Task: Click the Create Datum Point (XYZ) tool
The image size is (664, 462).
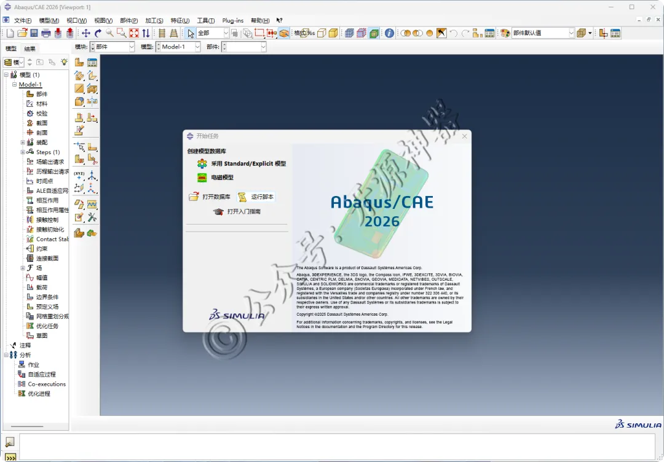Action: 79,175
